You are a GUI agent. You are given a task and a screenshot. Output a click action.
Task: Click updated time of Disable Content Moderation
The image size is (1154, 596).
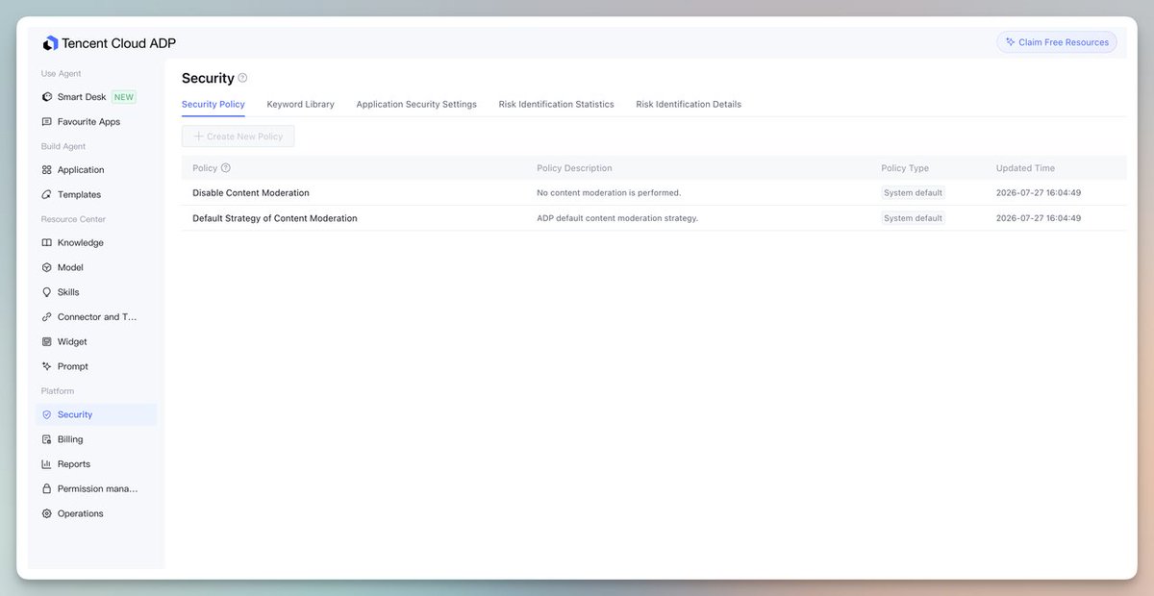click(x=1039, y=193)
